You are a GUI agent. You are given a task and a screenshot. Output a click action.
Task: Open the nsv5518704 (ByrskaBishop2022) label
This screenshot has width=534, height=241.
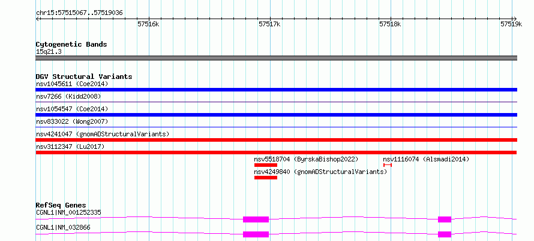pos(306,159)
